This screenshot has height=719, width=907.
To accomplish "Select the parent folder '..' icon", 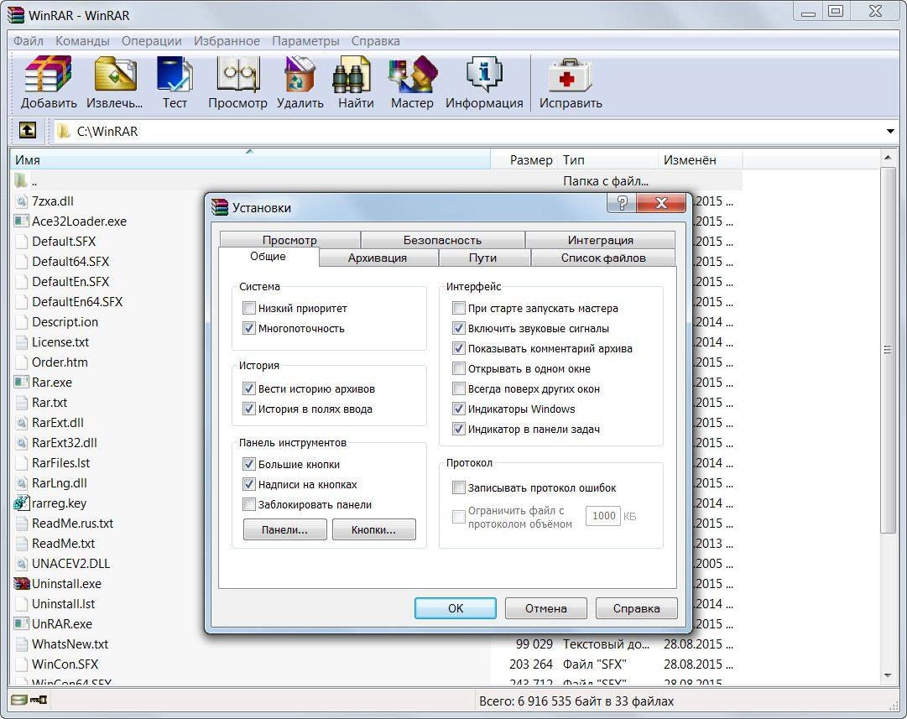I will (21, 180).
